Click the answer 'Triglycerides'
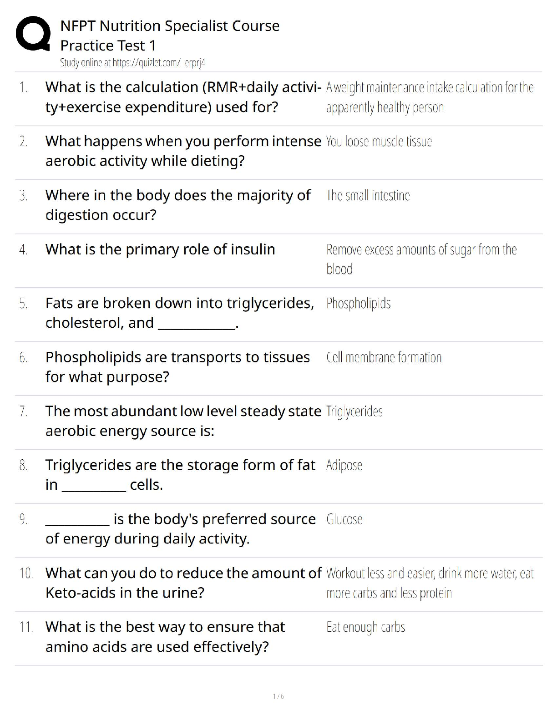Image resolution: width=557 pixels, height=721 pixels. coord(354,411)
